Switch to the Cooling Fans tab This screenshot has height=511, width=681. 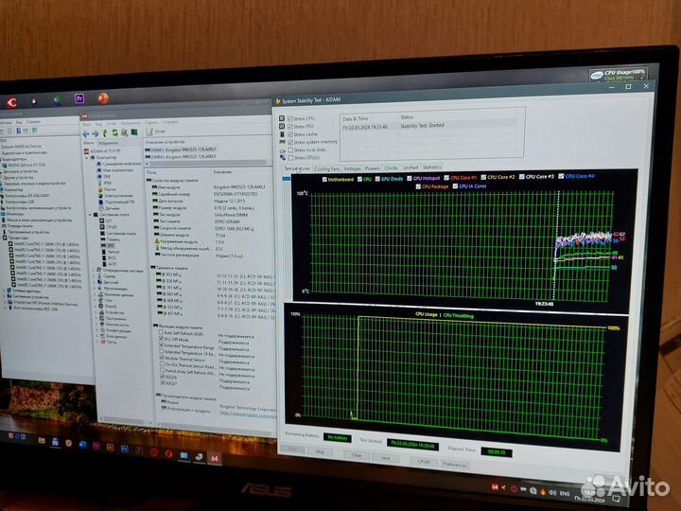[x=326, y=168]
